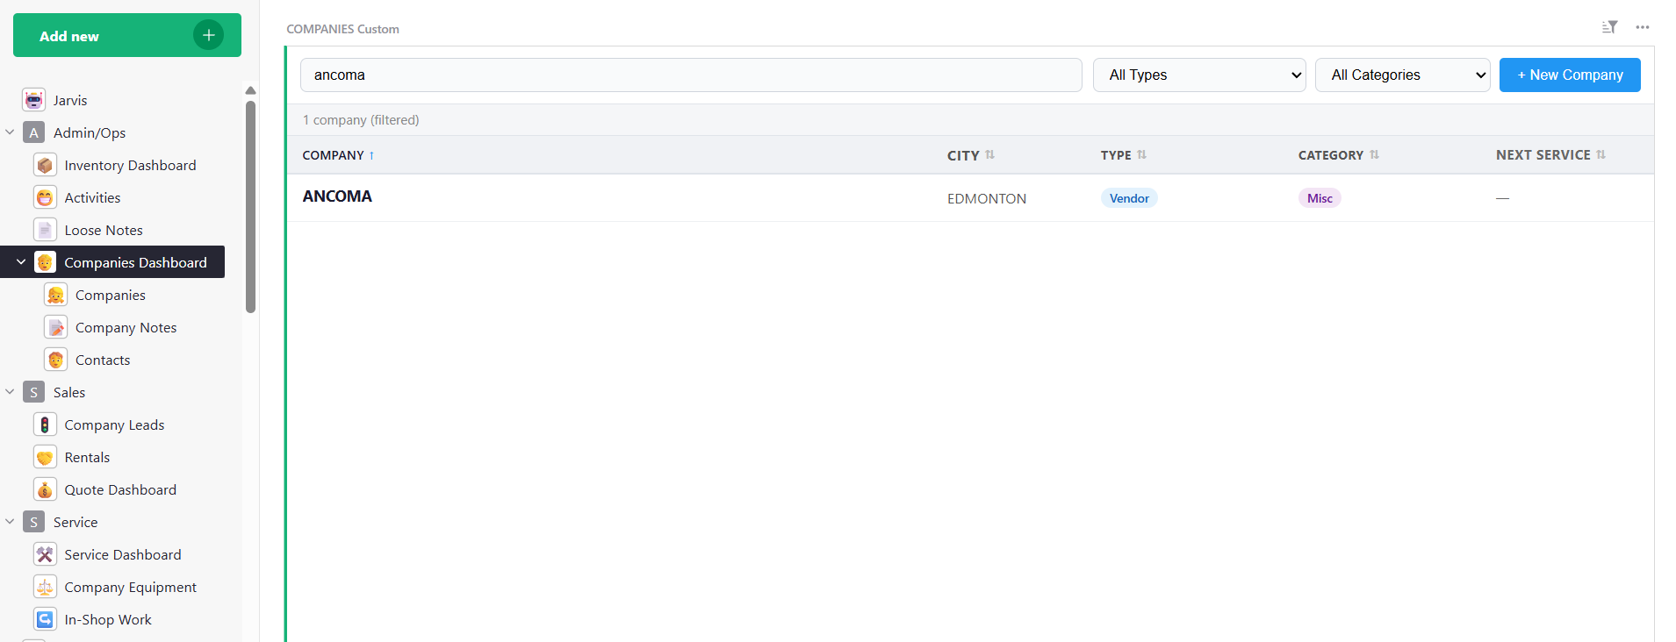
Task: Go to Contacts in the sidebar
Action: (x=103, y=360)
